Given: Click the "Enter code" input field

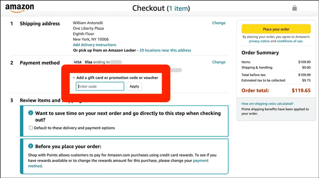Looking at the screenshot, I should [x=100, y=86].
